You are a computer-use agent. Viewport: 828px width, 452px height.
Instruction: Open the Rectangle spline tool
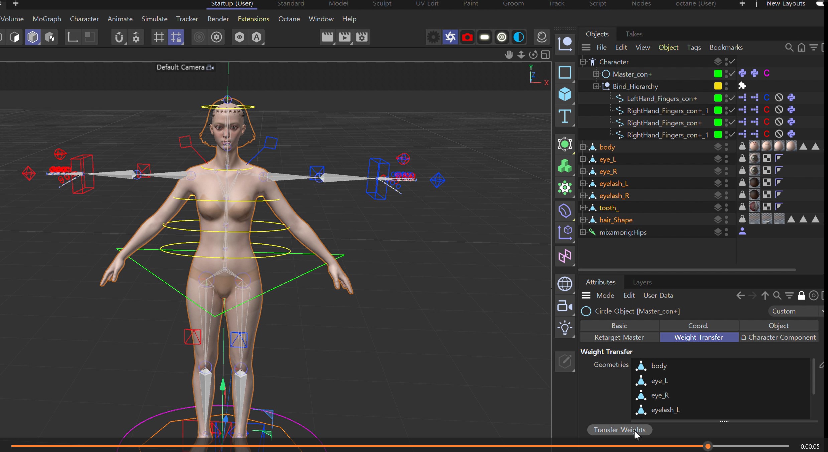(x=565, y=72)
